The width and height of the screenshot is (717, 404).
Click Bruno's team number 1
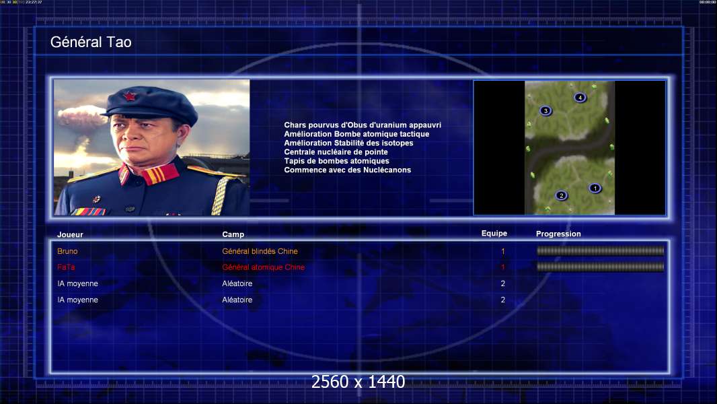tap(503, 251)
